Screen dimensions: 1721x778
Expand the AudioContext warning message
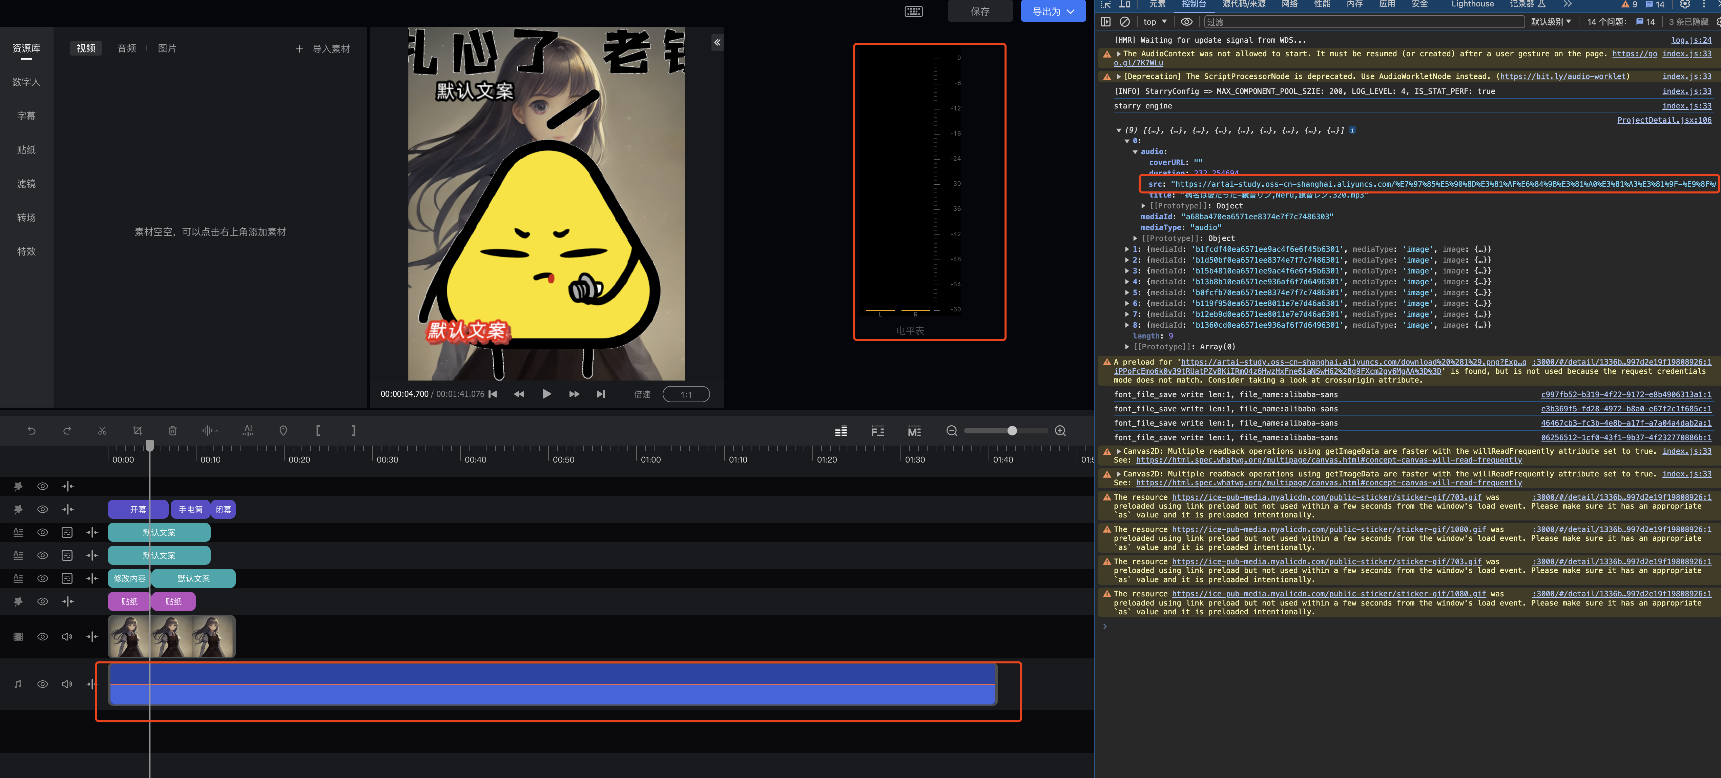click(x=1119, y=54)
